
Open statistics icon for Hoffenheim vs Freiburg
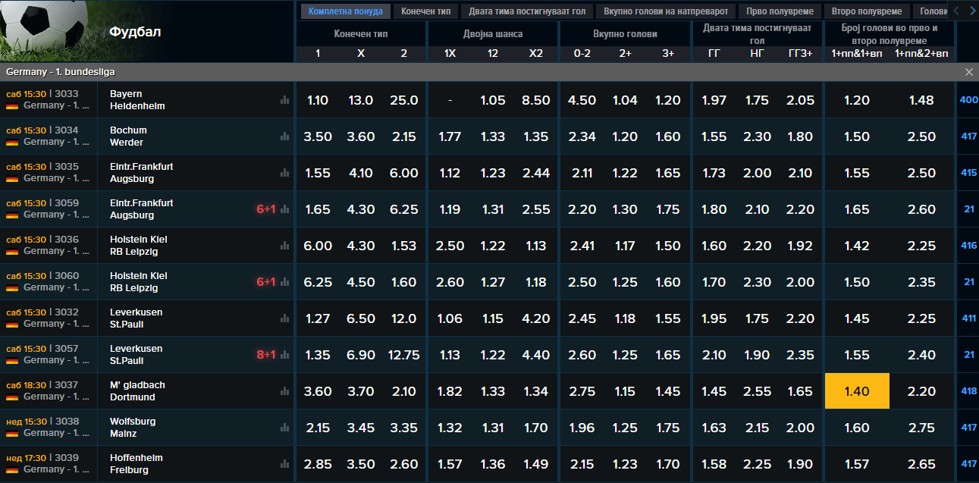(284, 464)
